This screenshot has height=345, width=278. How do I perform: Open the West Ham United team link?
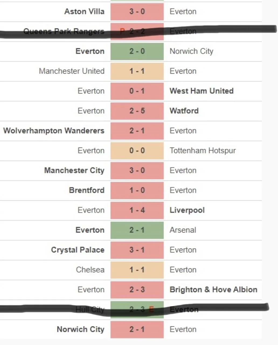point(201,91)
